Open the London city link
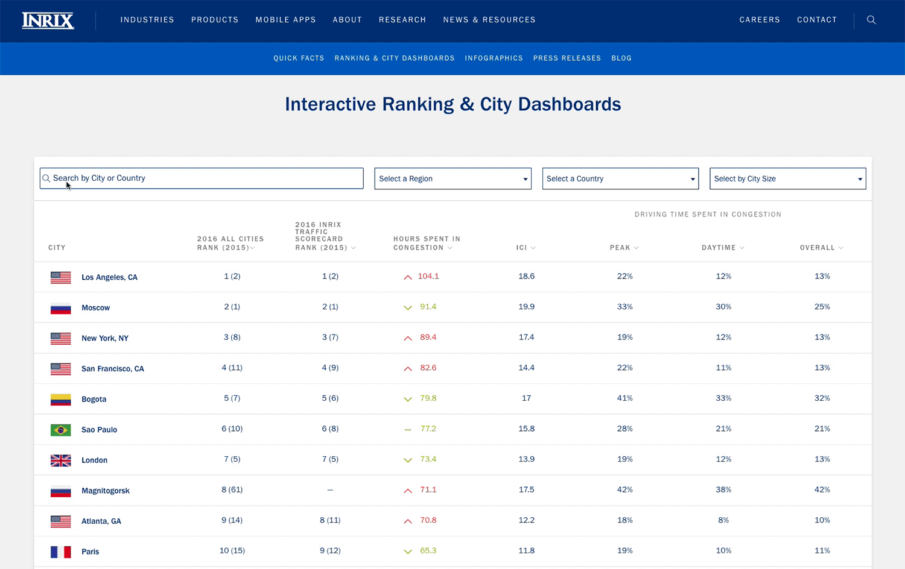Image resolution: width=905 pixels, height=569 pixels. (x=94, y=460)
